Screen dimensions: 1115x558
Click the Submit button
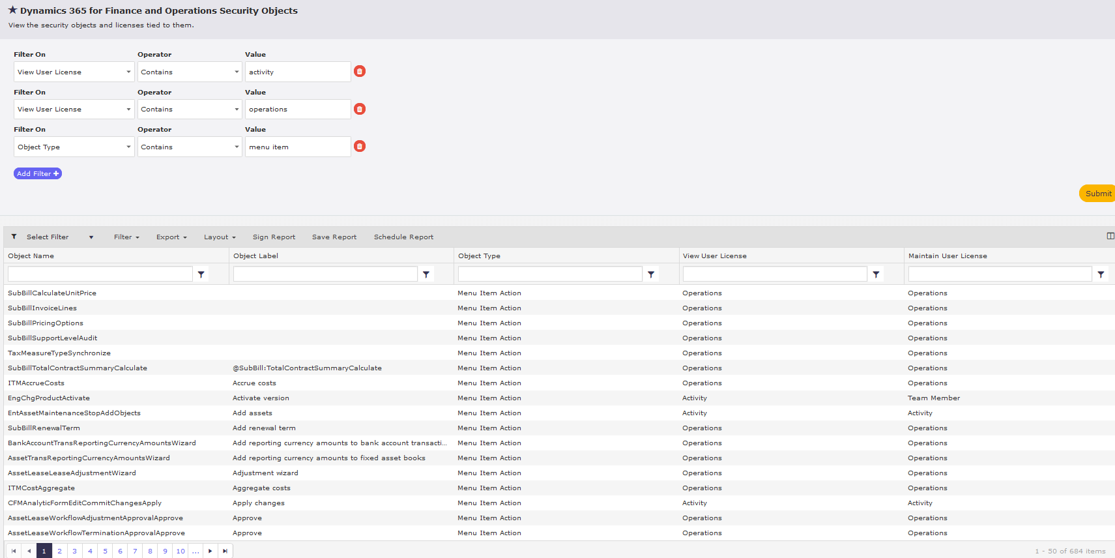1097,194
